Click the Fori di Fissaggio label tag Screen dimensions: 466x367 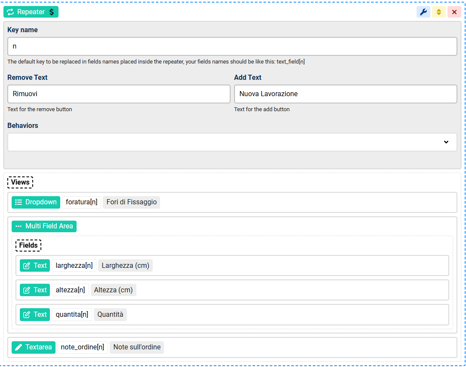[x=131, y=202]
